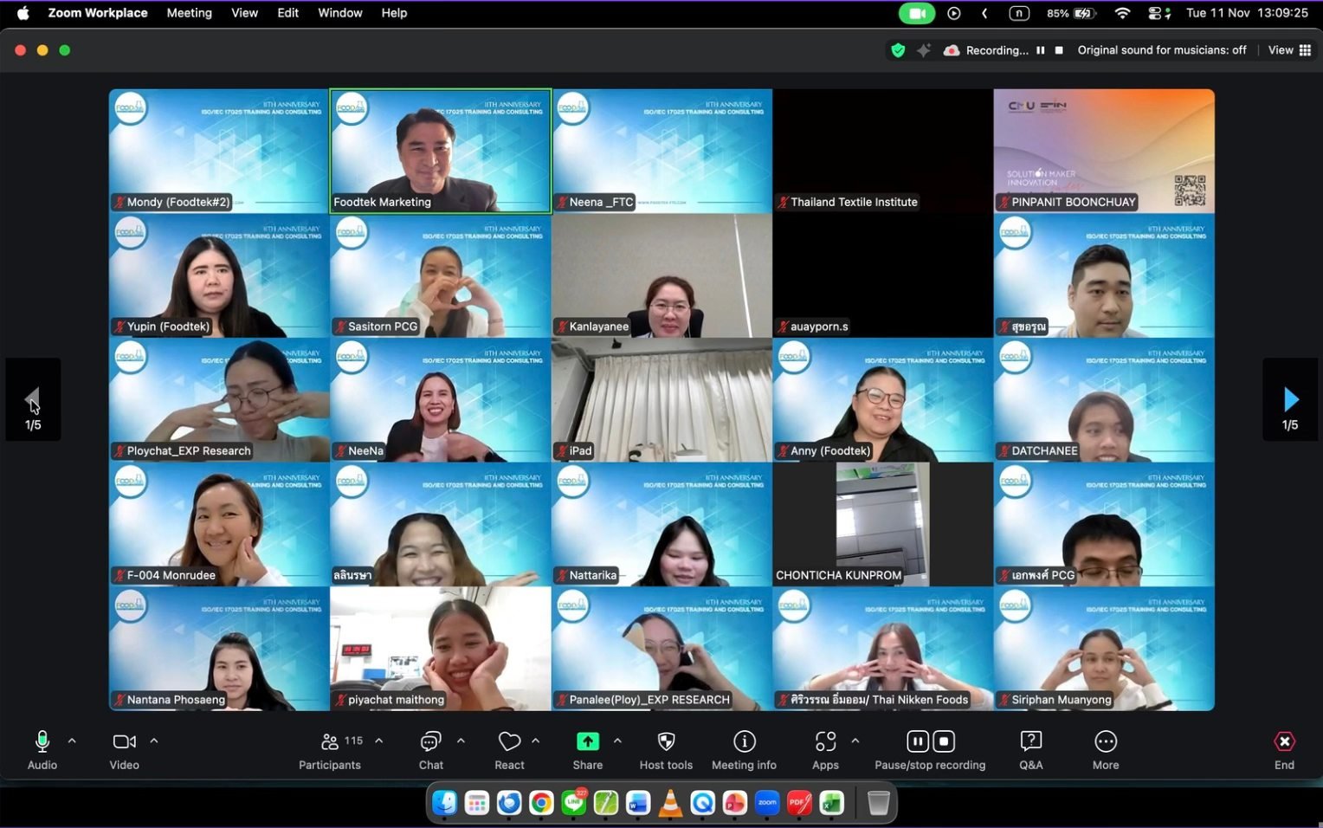1323x828 pixels.
Task: Open the Chat panel
Action: [x=430, y=742]
